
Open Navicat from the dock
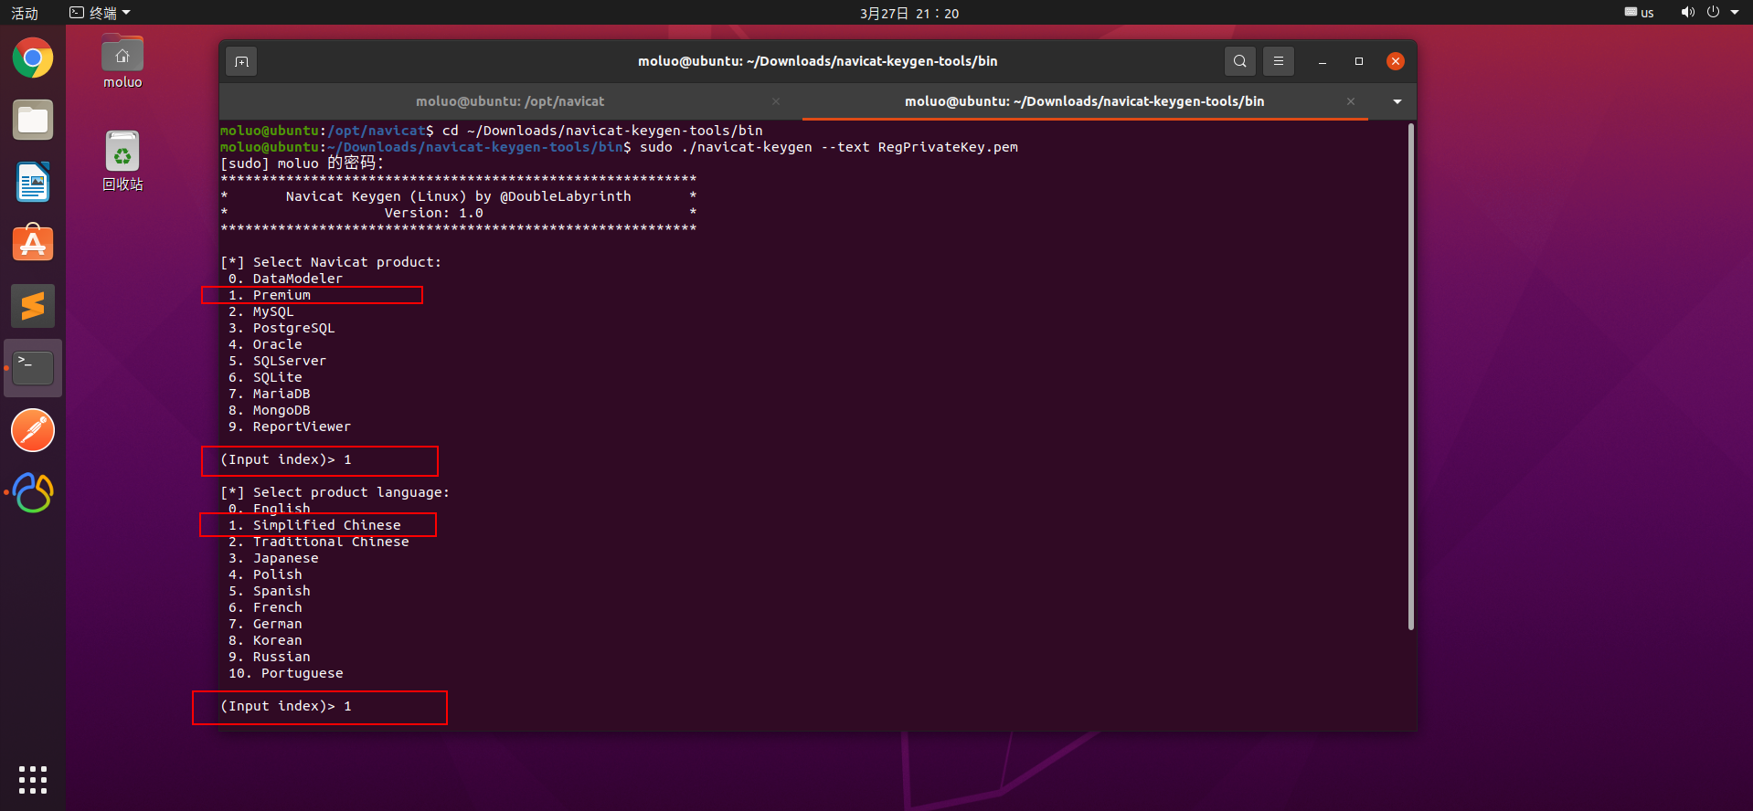click(x=33, y=492)
